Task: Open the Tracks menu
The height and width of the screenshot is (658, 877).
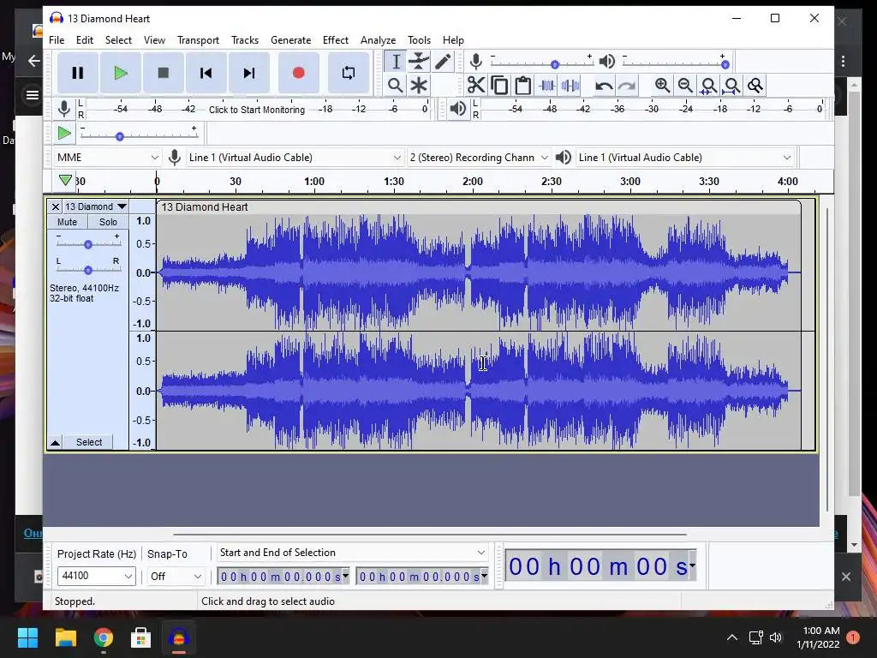Action: click(x=245, y=40)
